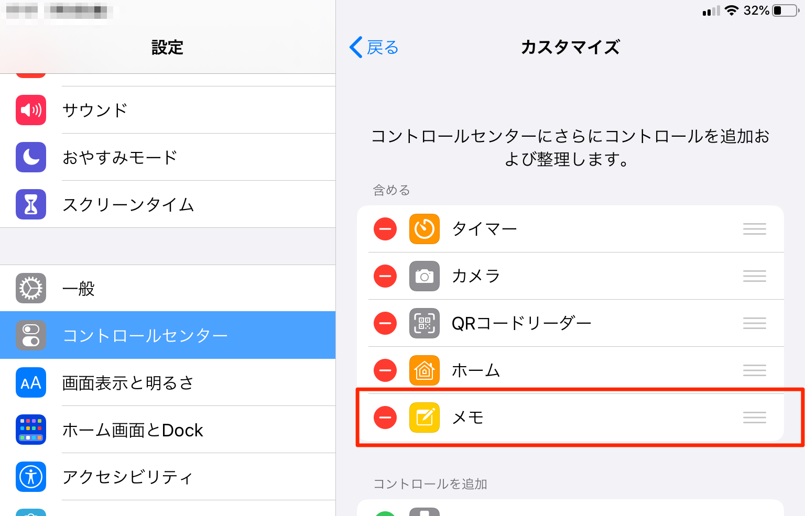Remove カメラ with red minus button
Image resolution: width=805 pixels, height=516 pixels.
tap(385, 276)
